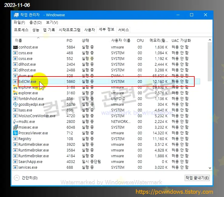The width and height of the screenshot is (224, 197).
Task: Click the conhost.exe process icon
Action: 15,47
